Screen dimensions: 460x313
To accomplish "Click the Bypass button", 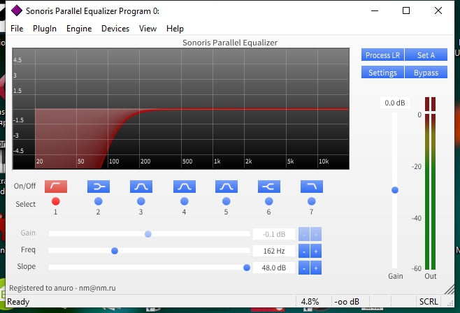I will point(426,73).
